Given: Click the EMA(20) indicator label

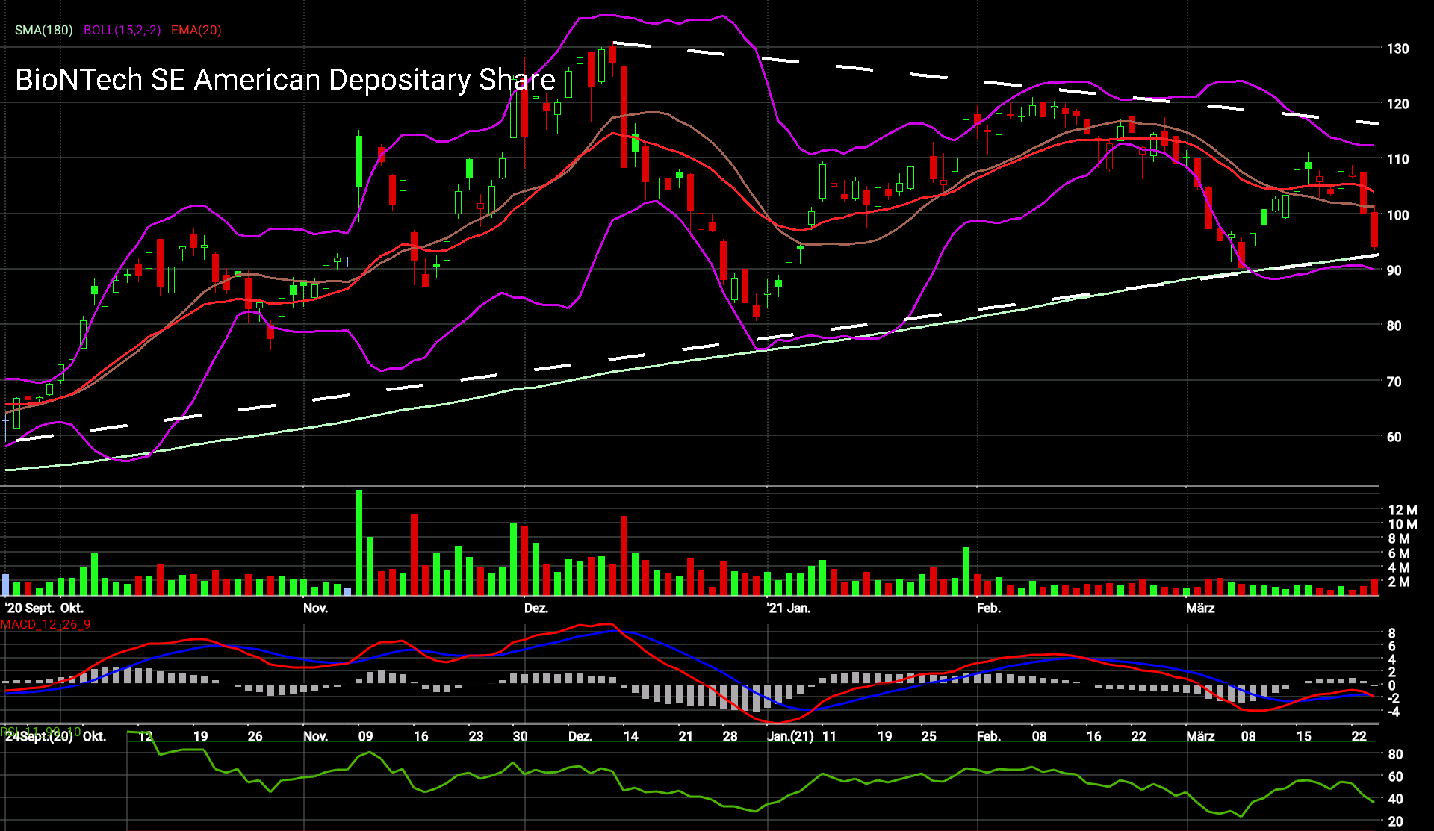Looking at the screenshot, I should [196, 30].
